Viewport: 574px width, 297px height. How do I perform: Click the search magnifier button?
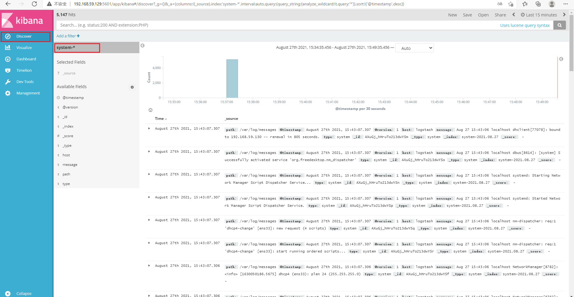(559, 25)
